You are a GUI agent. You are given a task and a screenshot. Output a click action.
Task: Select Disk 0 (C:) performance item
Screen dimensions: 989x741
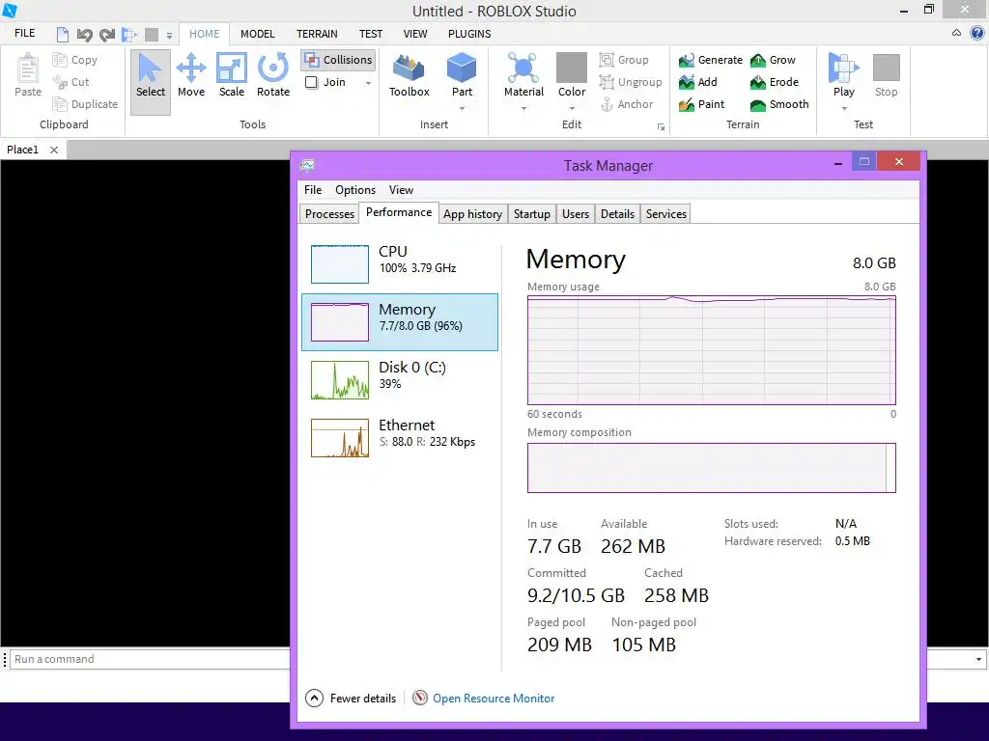pos(400,380)
